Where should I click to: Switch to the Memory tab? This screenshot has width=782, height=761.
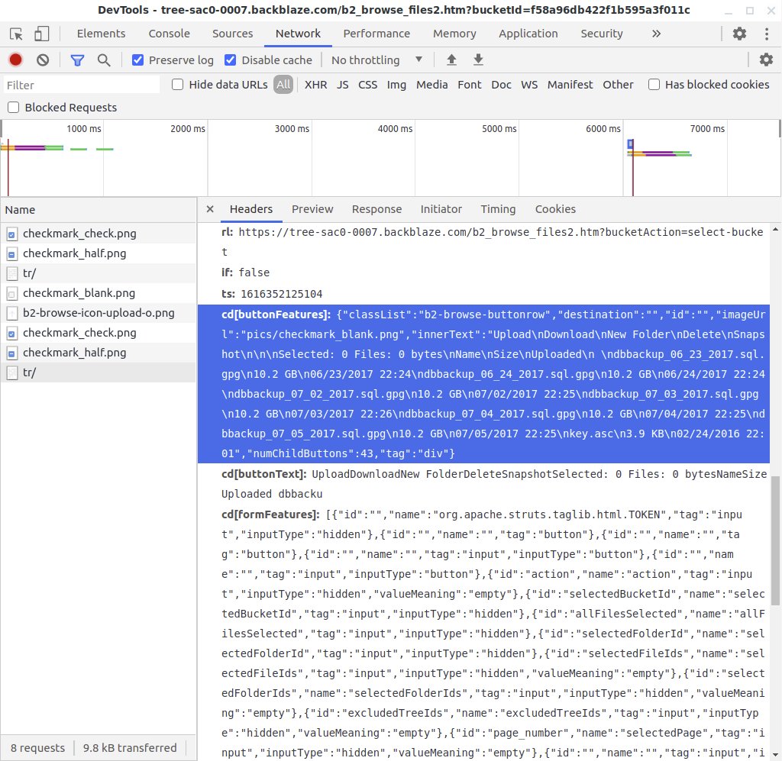coord(454,34)
